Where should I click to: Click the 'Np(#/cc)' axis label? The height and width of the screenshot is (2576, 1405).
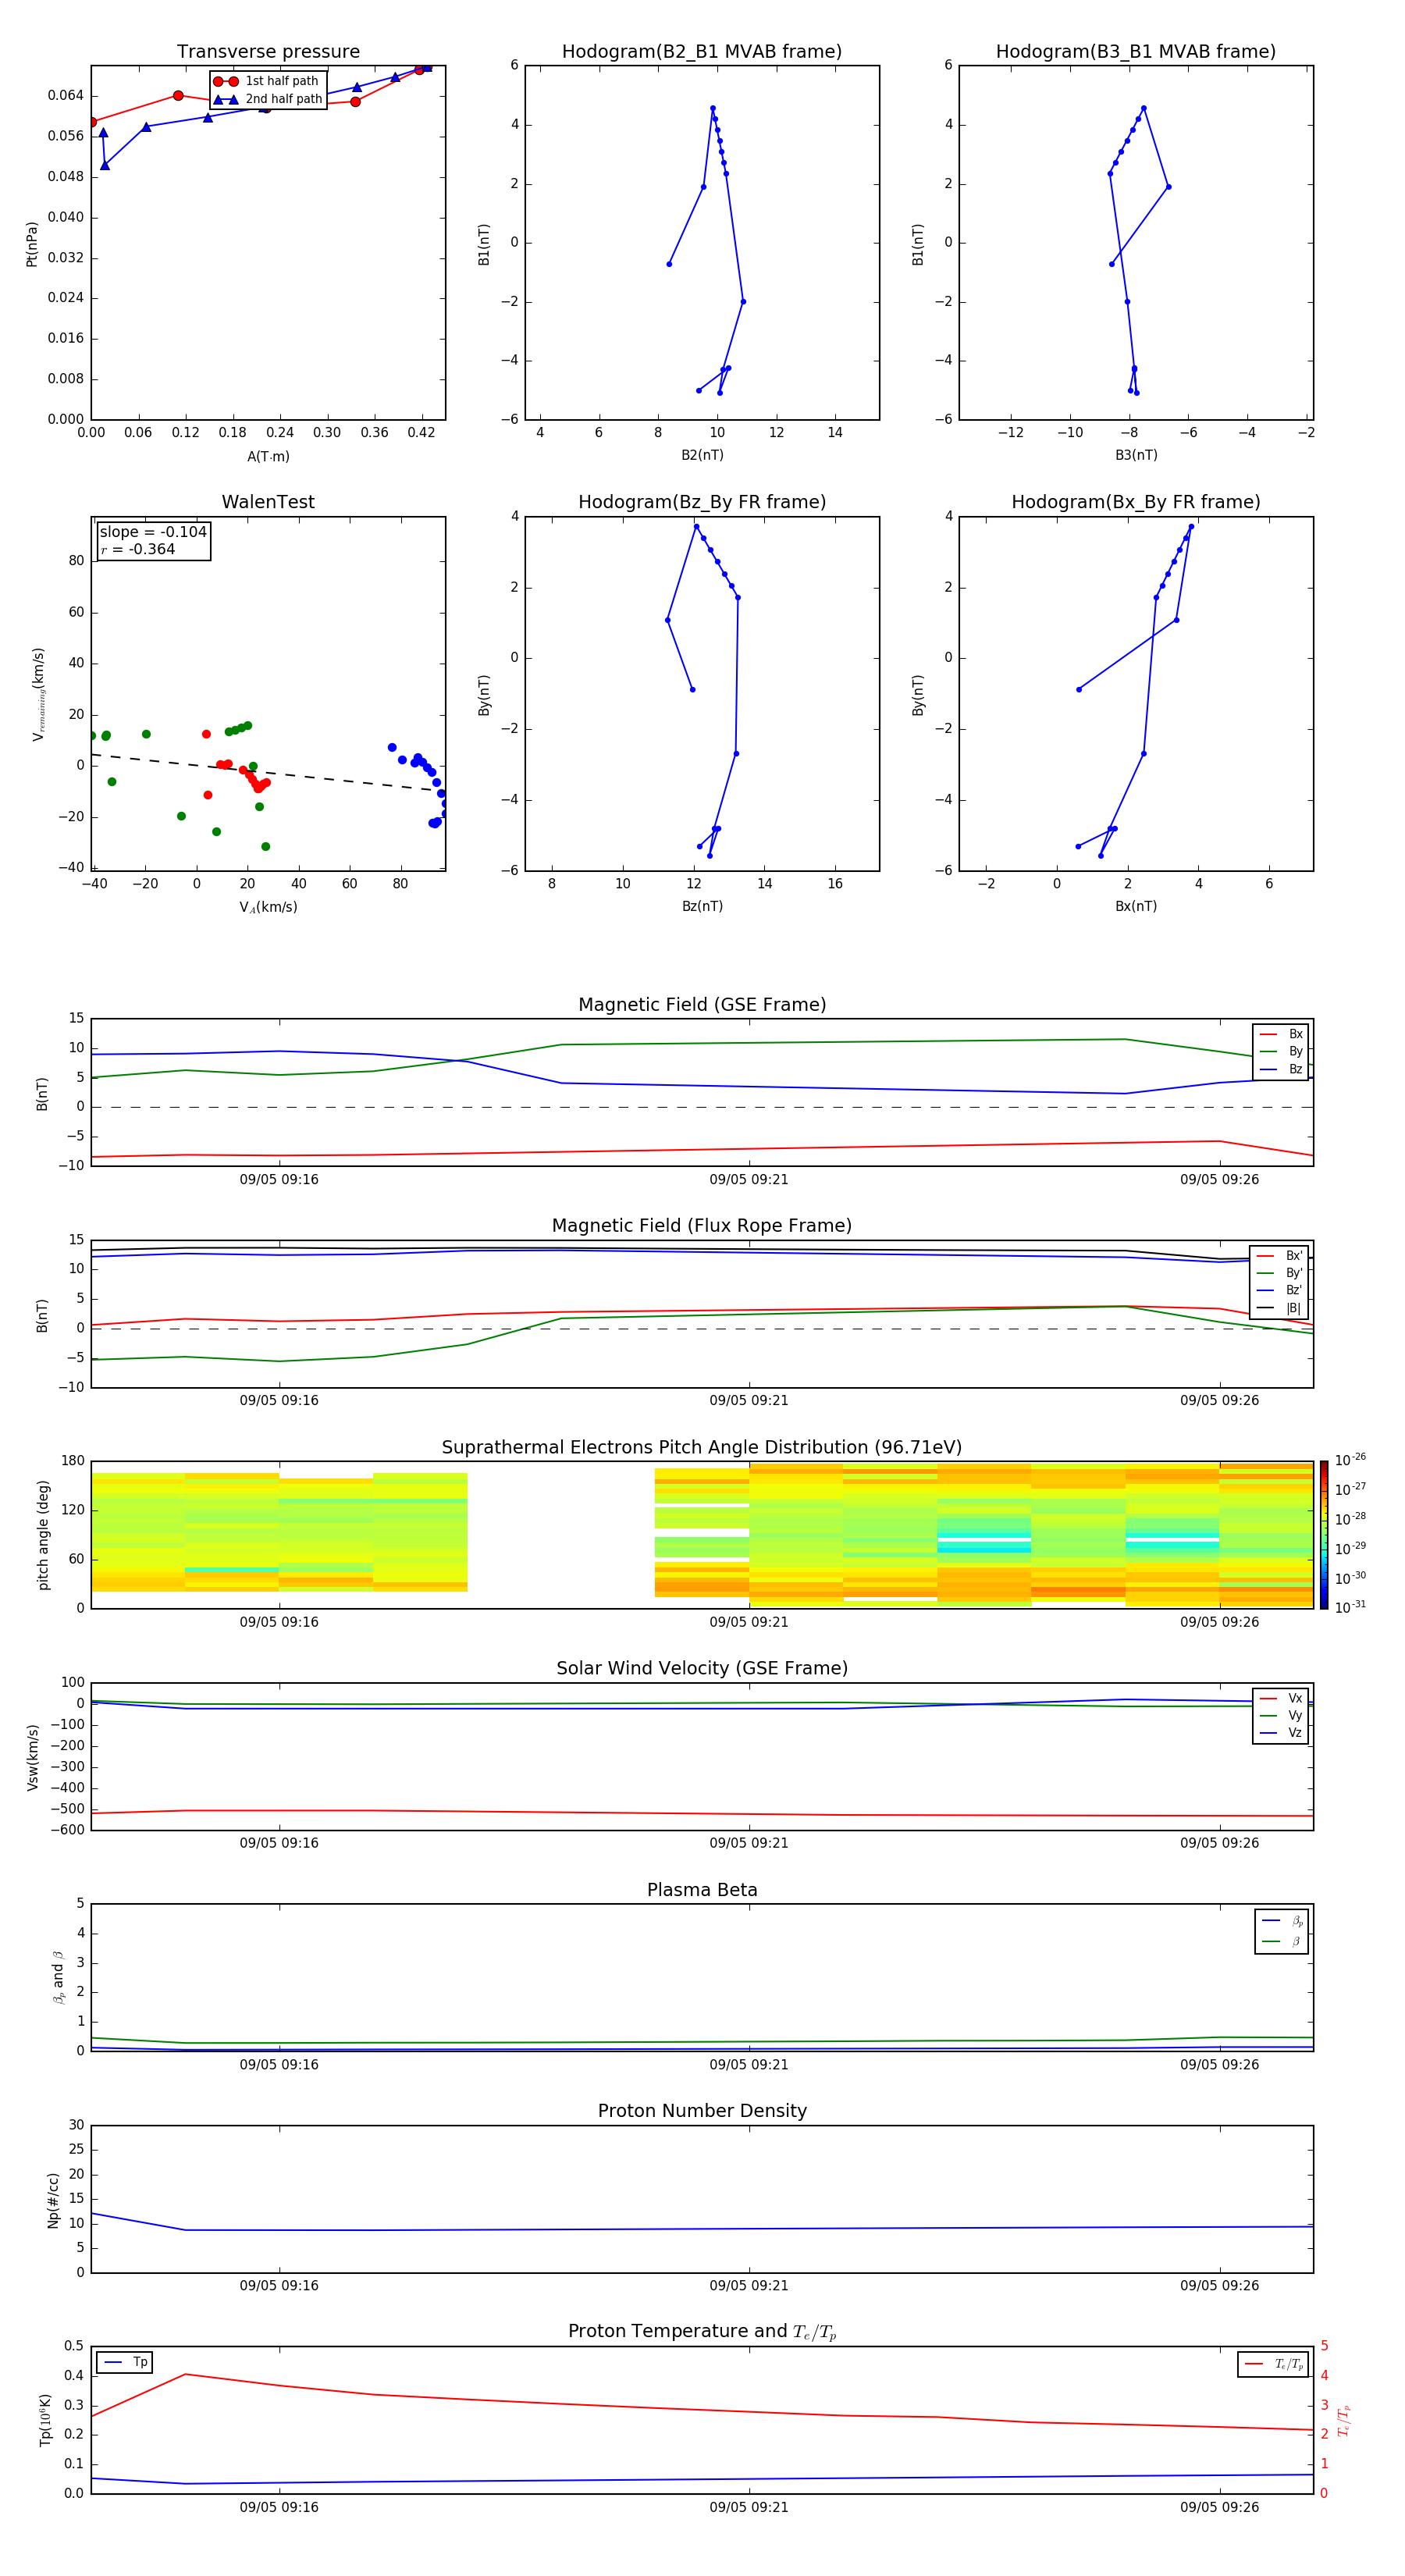pos(53,2199)
